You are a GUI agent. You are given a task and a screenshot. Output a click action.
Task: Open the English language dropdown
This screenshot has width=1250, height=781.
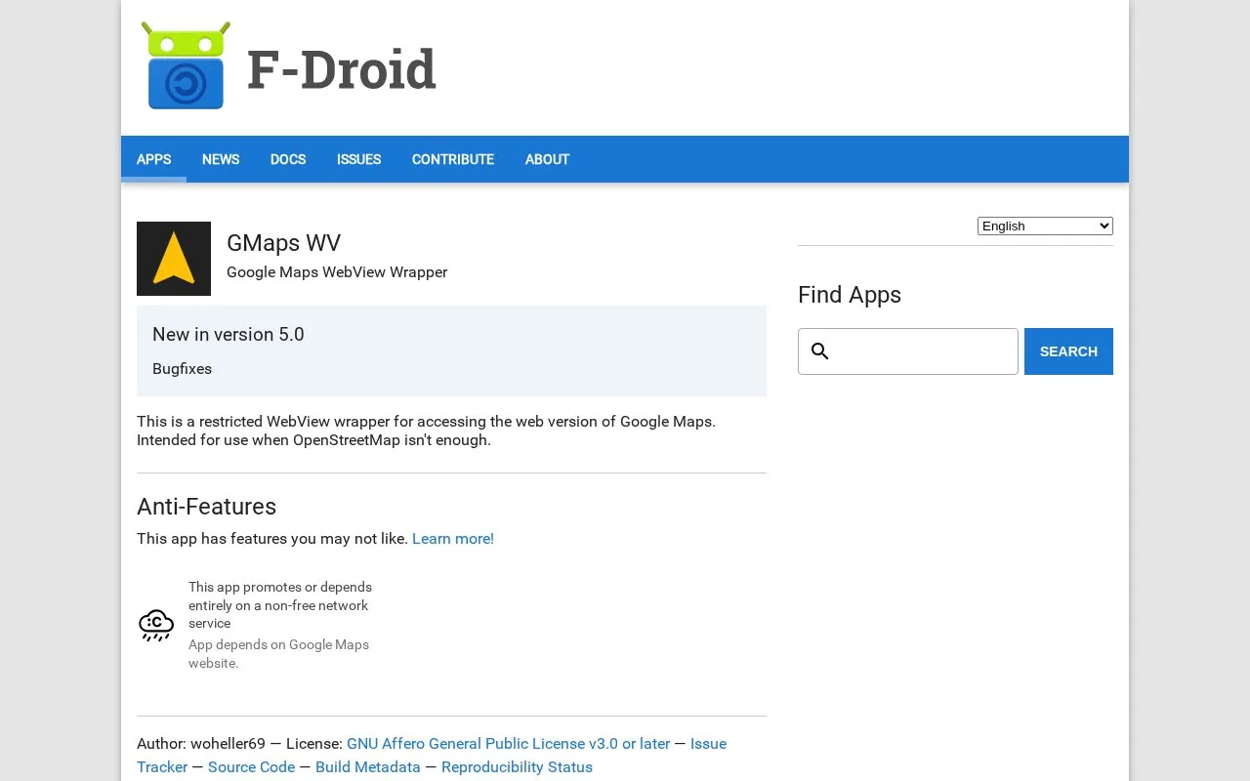click(x=1045, y=226)
